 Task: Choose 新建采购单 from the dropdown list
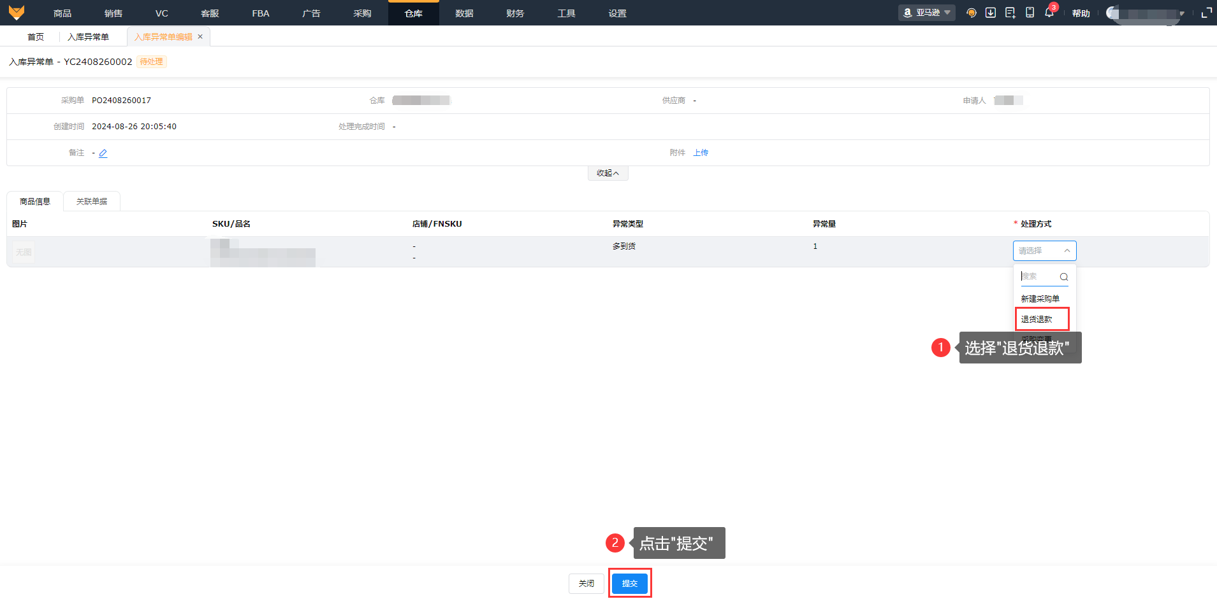(x=1040, y=299)
